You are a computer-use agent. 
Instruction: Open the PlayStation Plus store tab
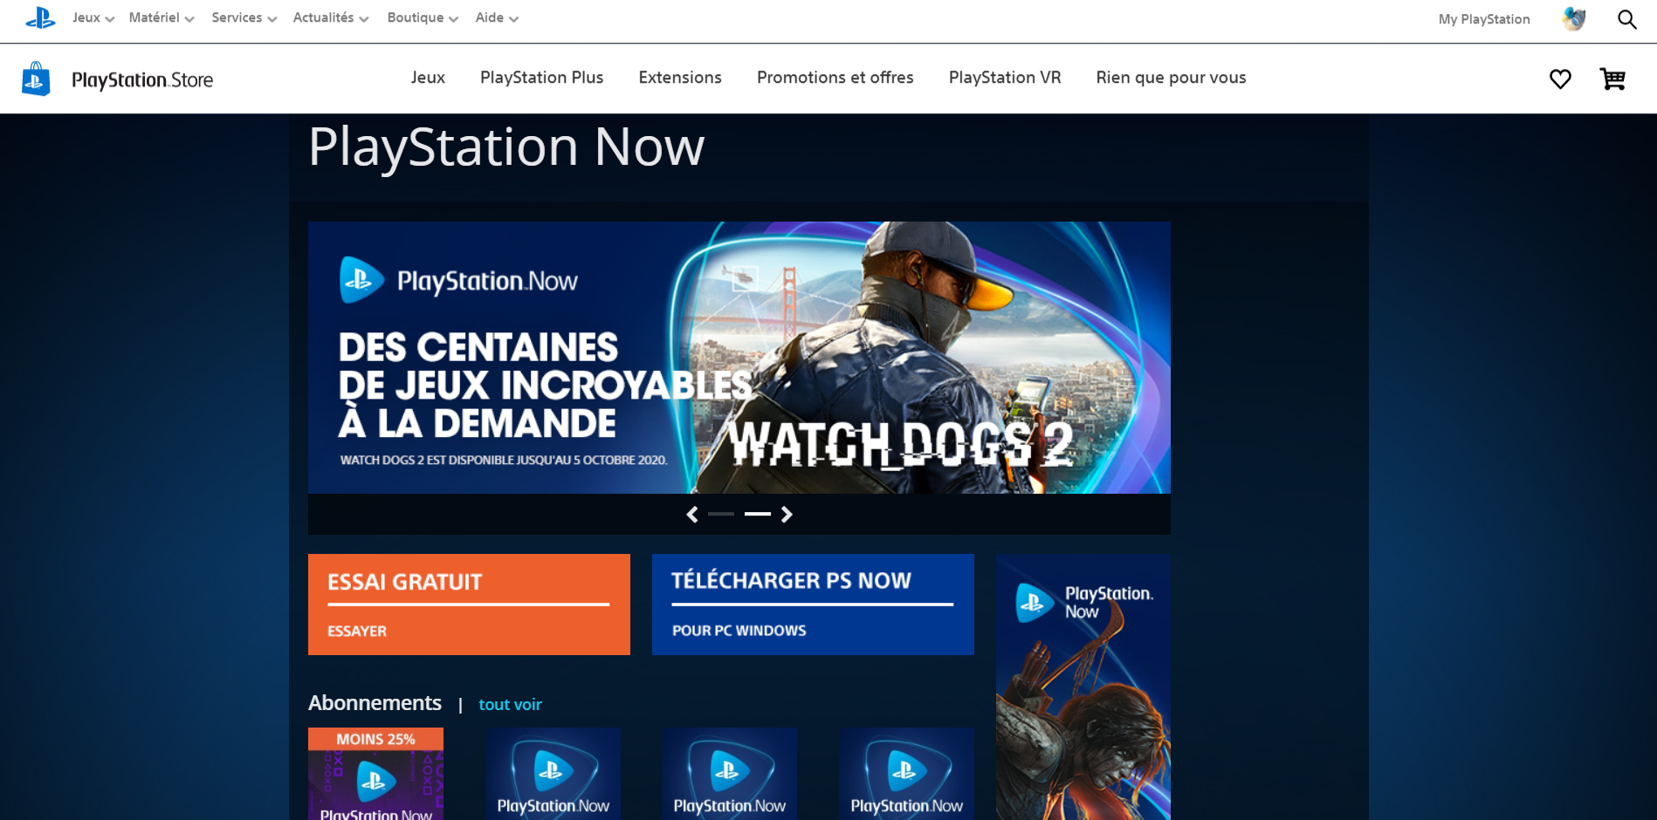pyautogui.click(x=541, y=78)
